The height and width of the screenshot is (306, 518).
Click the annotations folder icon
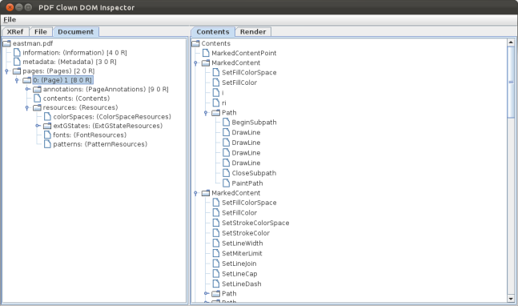[x=37, y=90]
